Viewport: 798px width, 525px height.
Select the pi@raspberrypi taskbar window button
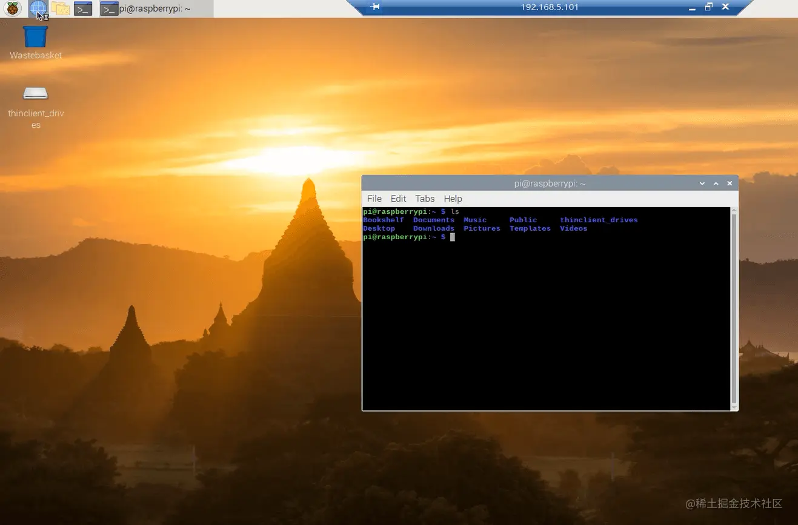click(x=156, y=8)
